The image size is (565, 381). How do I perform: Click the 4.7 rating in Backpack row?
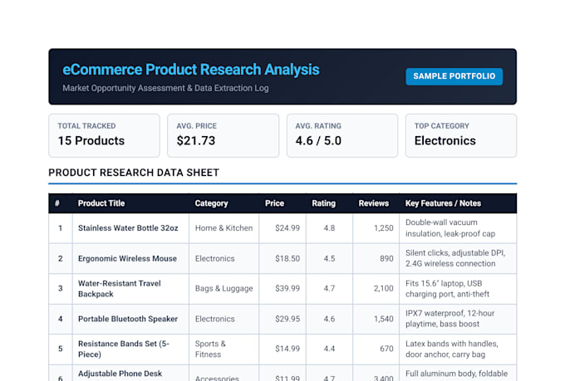tap(329, 289)
